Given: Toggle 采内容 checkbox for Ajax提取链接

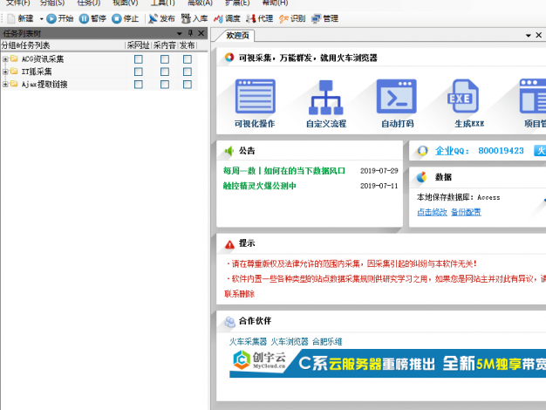Looking at the screenshot, I should click(165, 85).
